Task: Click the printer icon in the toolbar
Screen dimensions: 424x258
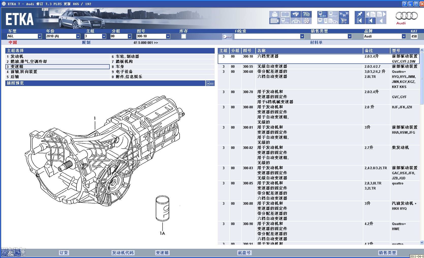Action: (x=274, y=14)
